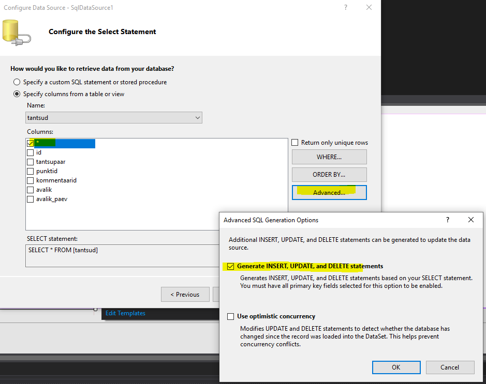Check the id column checkbox

coord(31,152)
